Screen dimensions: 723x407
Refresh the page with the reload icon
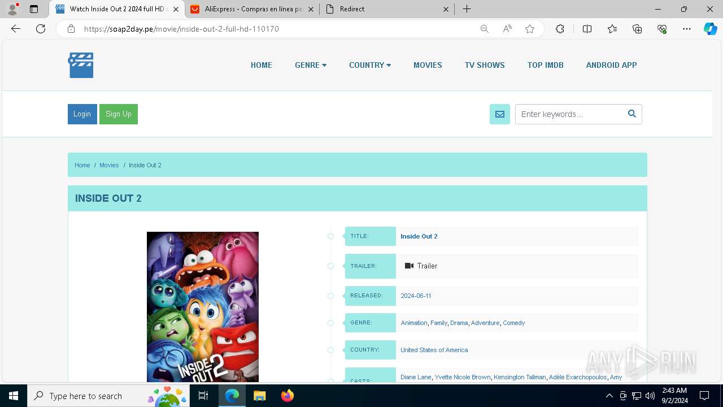pyautogui.click(x=41, y=29)
